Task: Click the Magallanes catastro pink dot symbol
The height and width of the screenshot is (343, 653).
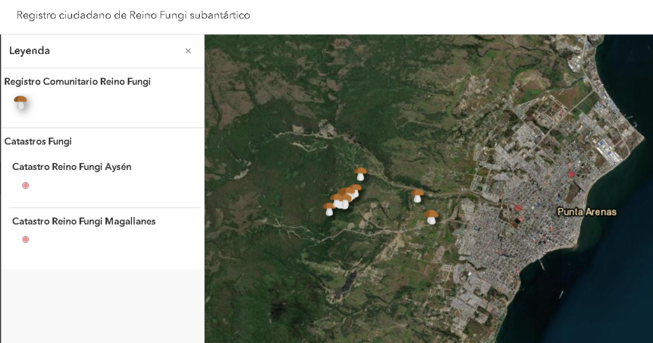Action: pyautogui.click(x=26, y=240)
